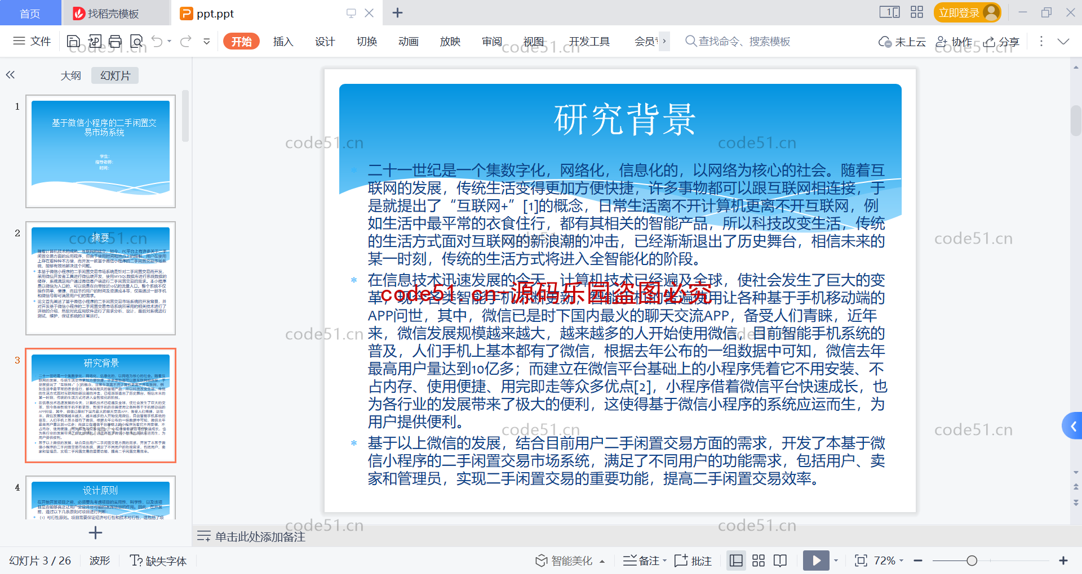The height and width of the screenshot is (574, 1082).
Task: Select slide 1 thumbnail
Action: pos(101,151)
